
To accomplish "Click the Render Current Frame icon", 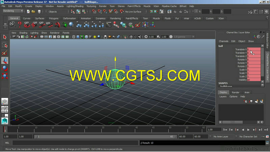I will click(x=175, y=11).
